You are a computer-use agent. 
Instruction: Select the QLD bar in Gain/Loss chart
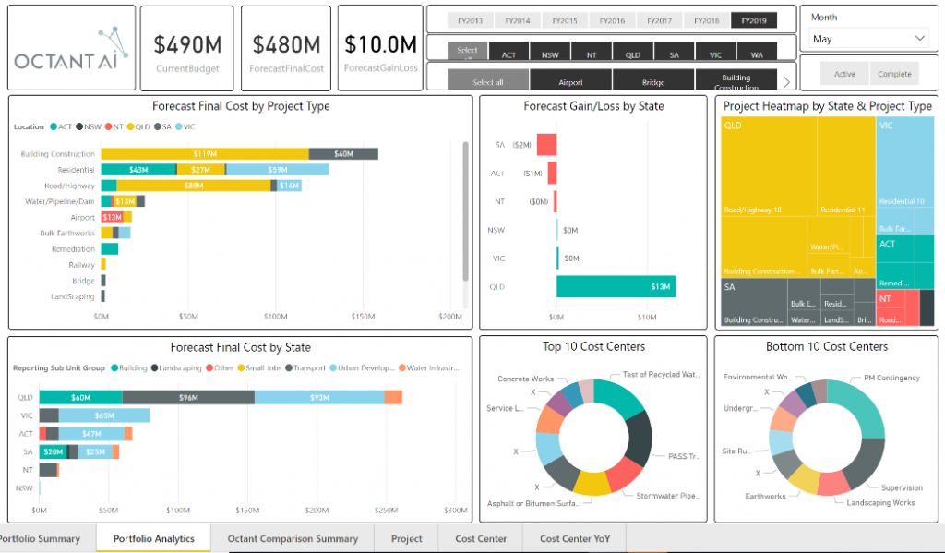pos(616,286)
